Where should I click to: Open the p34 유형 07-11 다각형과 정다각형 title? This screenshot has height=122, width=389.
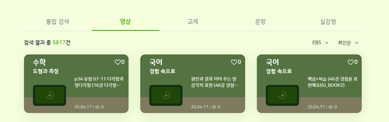point(99,82)
